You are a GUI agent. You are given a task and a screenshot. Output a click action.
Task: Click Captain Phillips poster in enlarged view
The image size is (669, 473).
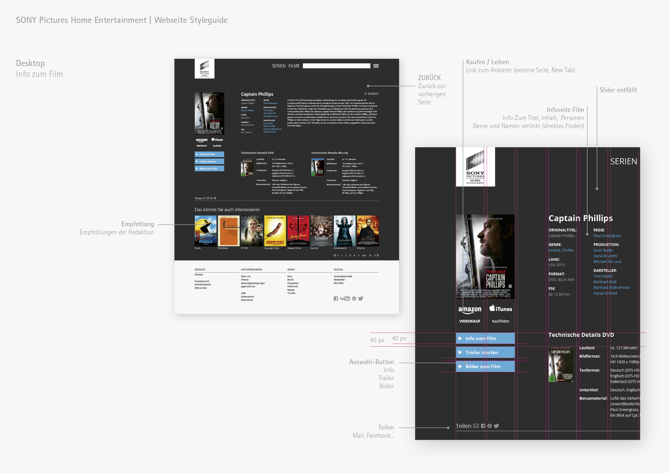(x=485, y=257)
